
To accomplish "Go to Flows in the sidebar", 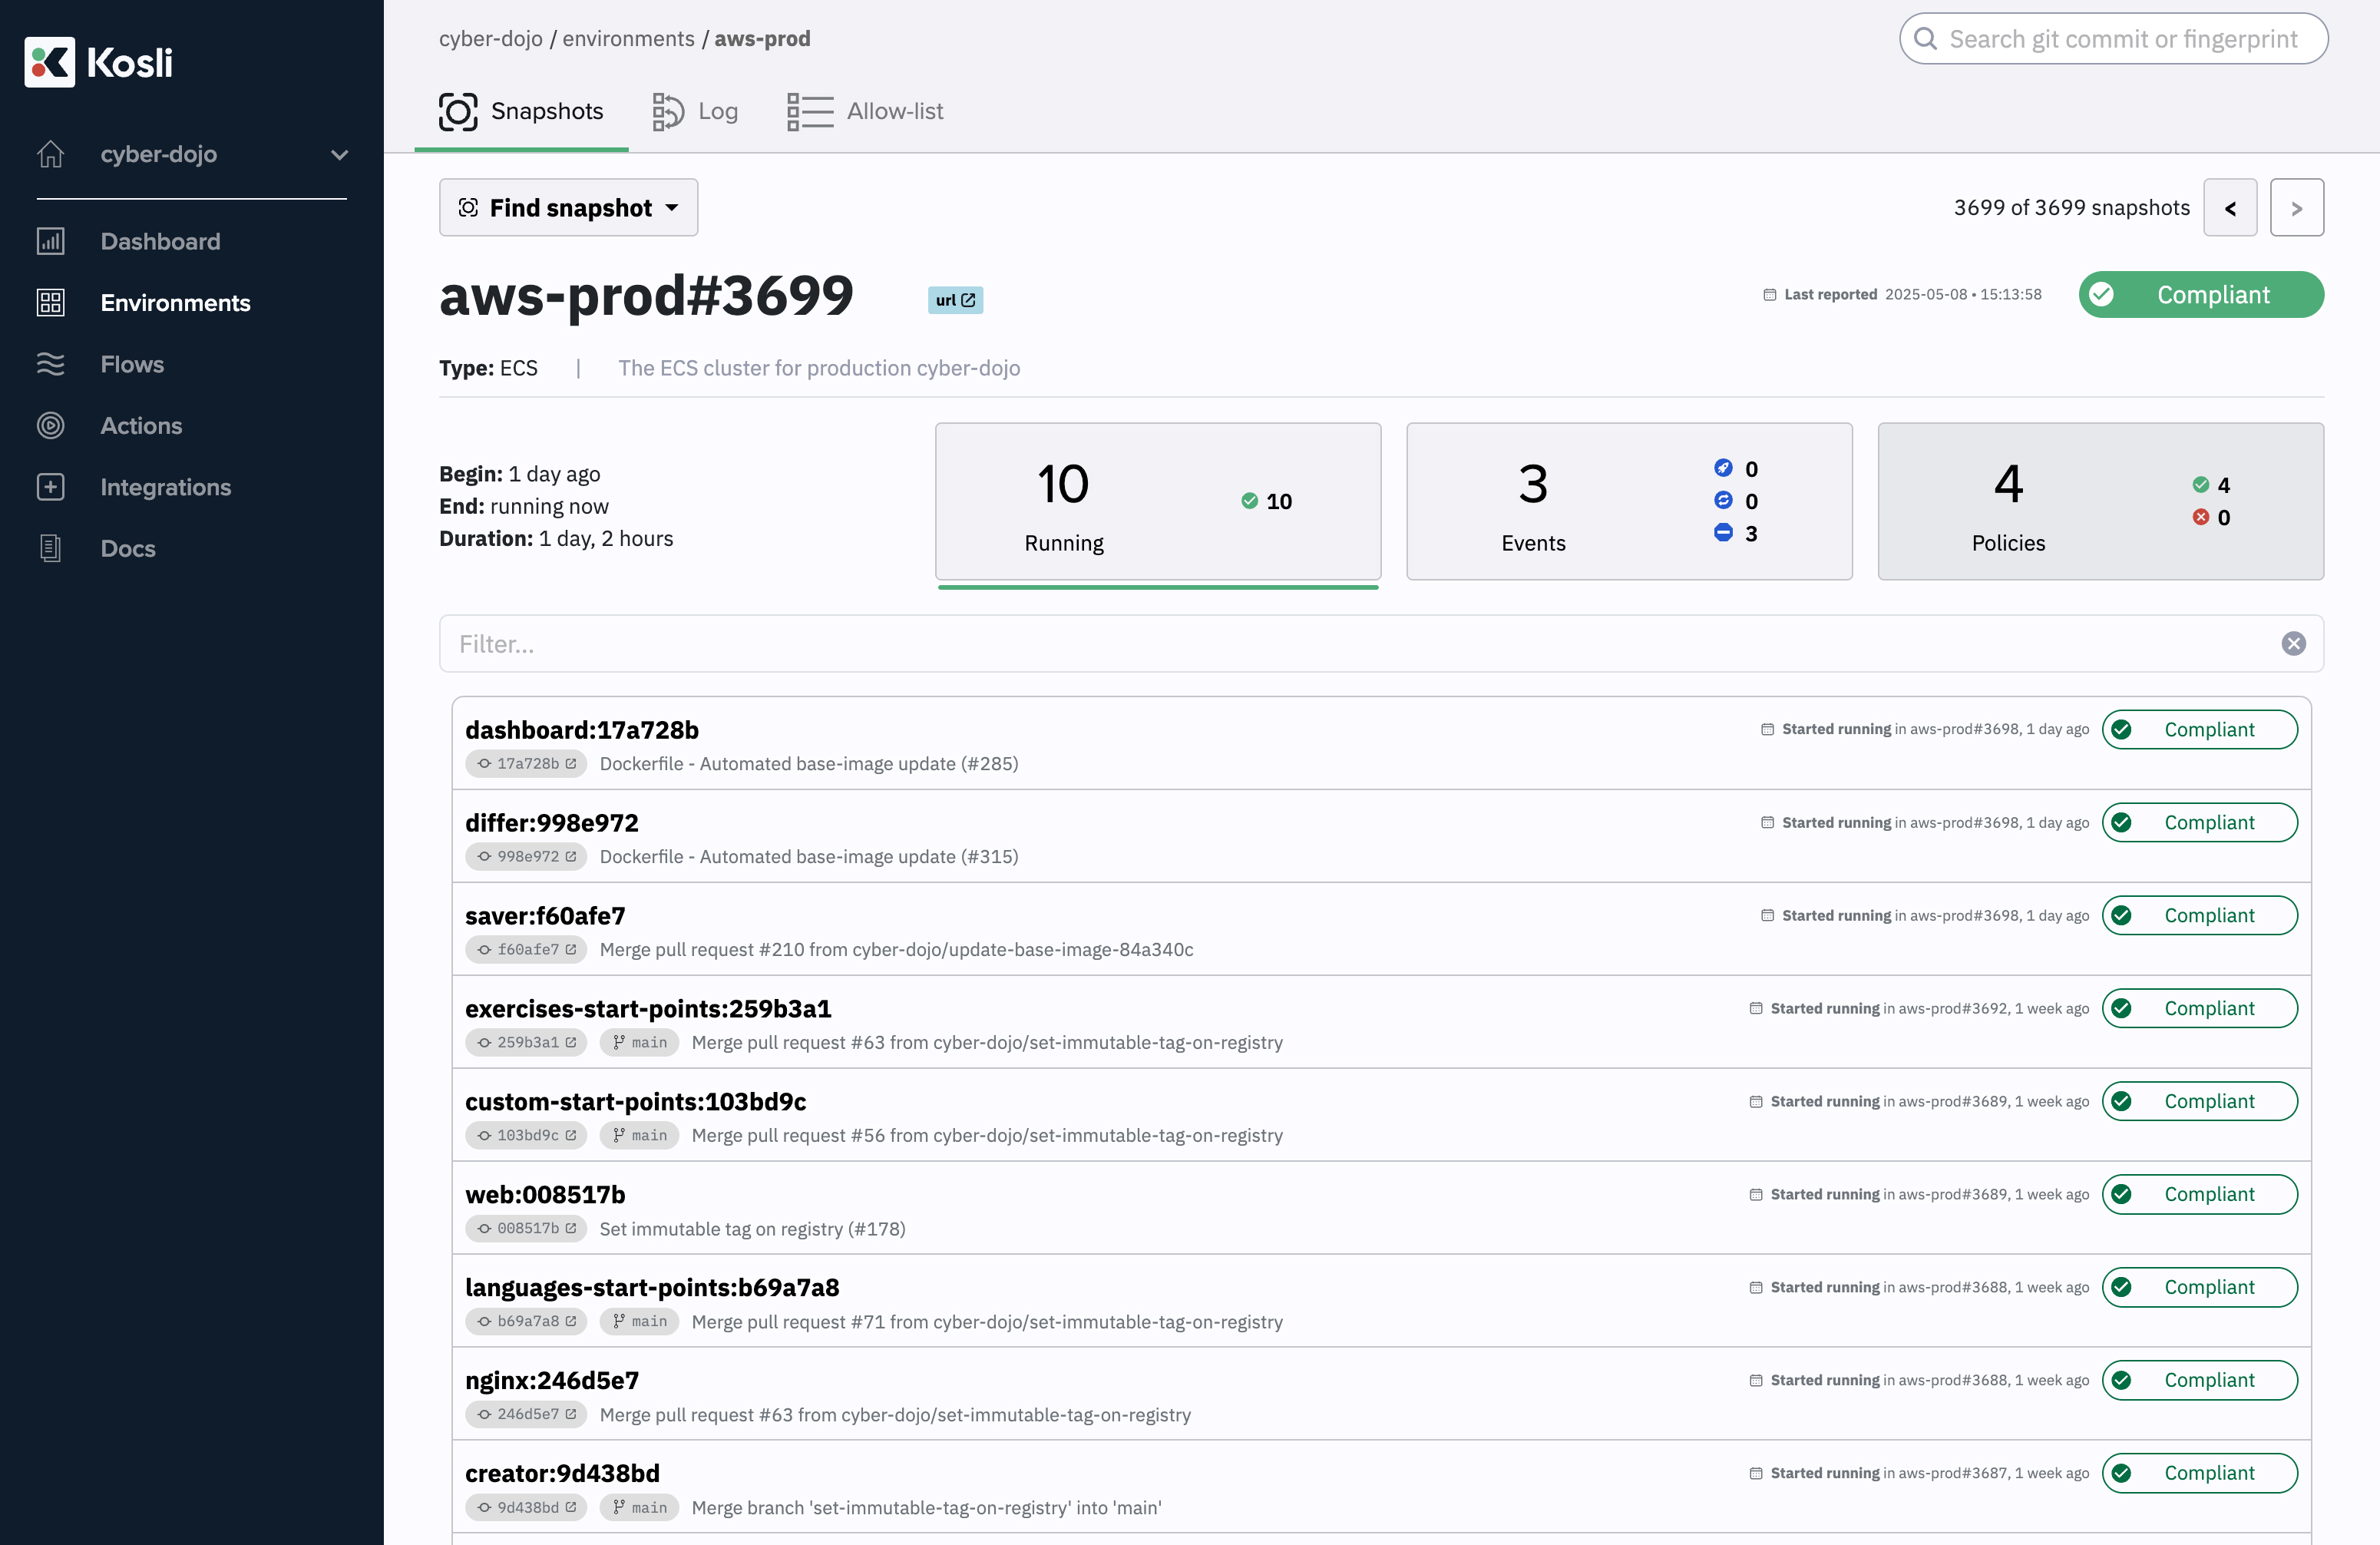I will click(x=132, y=364).
